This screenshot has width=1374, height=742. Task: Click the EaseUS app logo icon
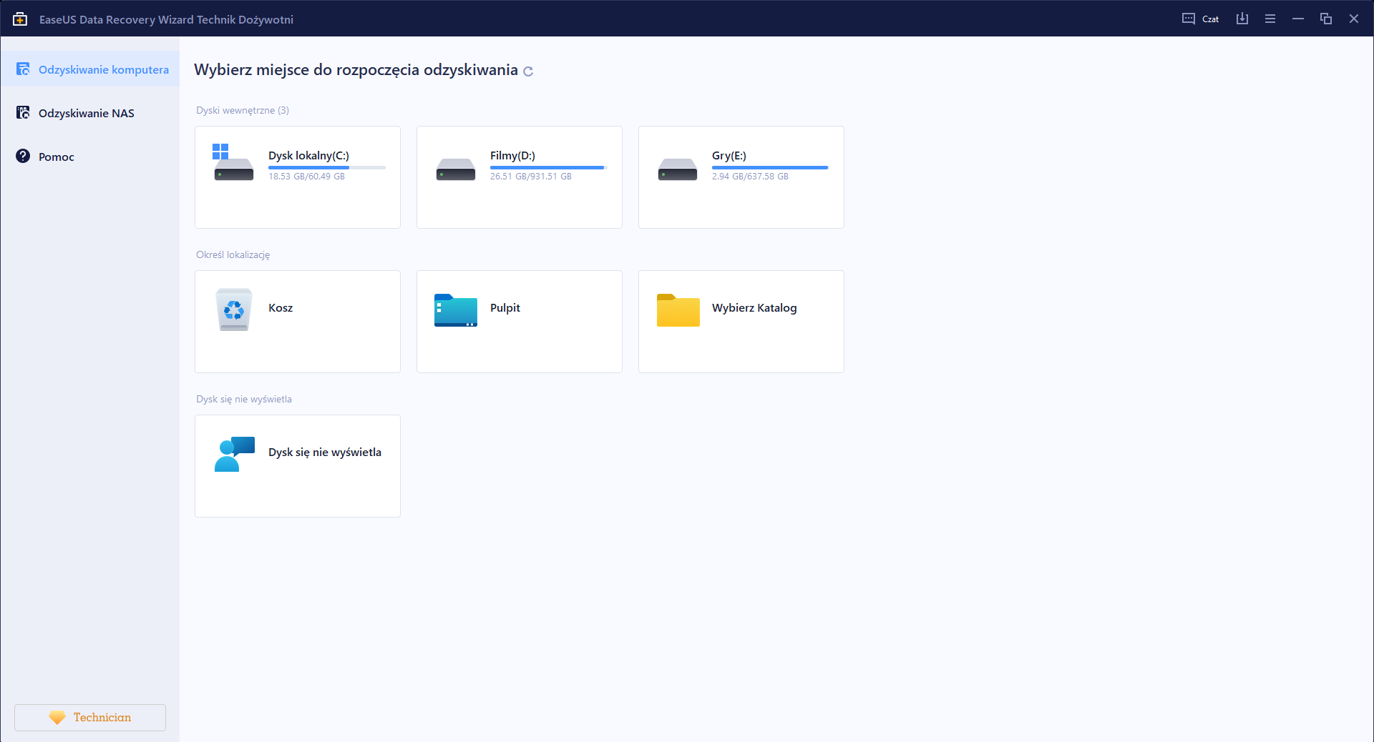(20, 19)
